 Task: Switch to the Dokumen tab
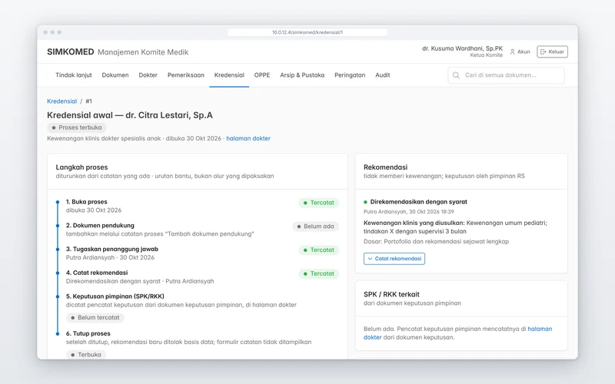[115, 75]
